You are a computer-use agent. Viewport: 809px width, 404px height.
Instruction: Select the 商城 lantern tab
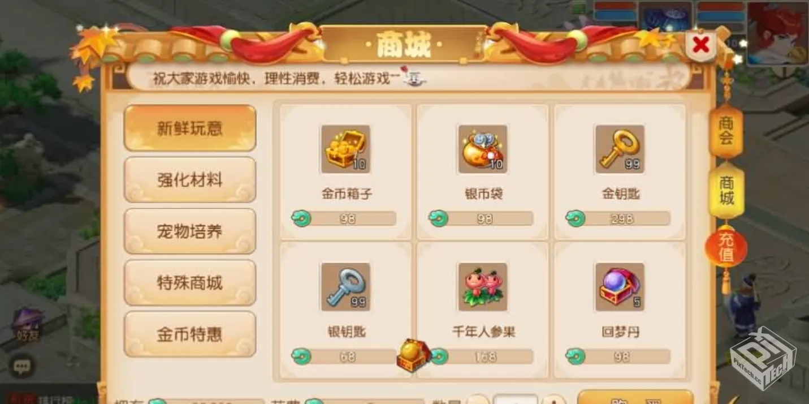point(726,191)
